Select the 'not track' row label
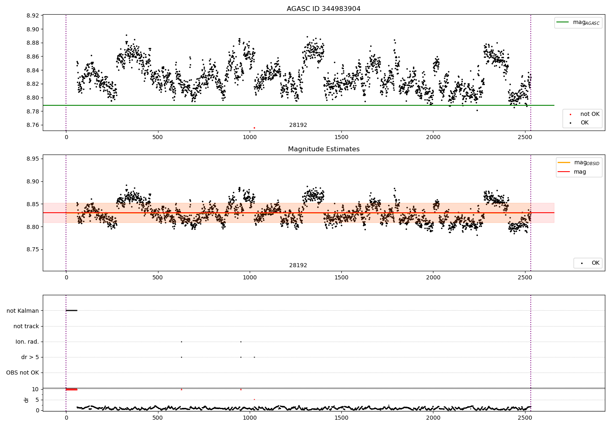This screenshot has height=427, width=611. point(26,326)
